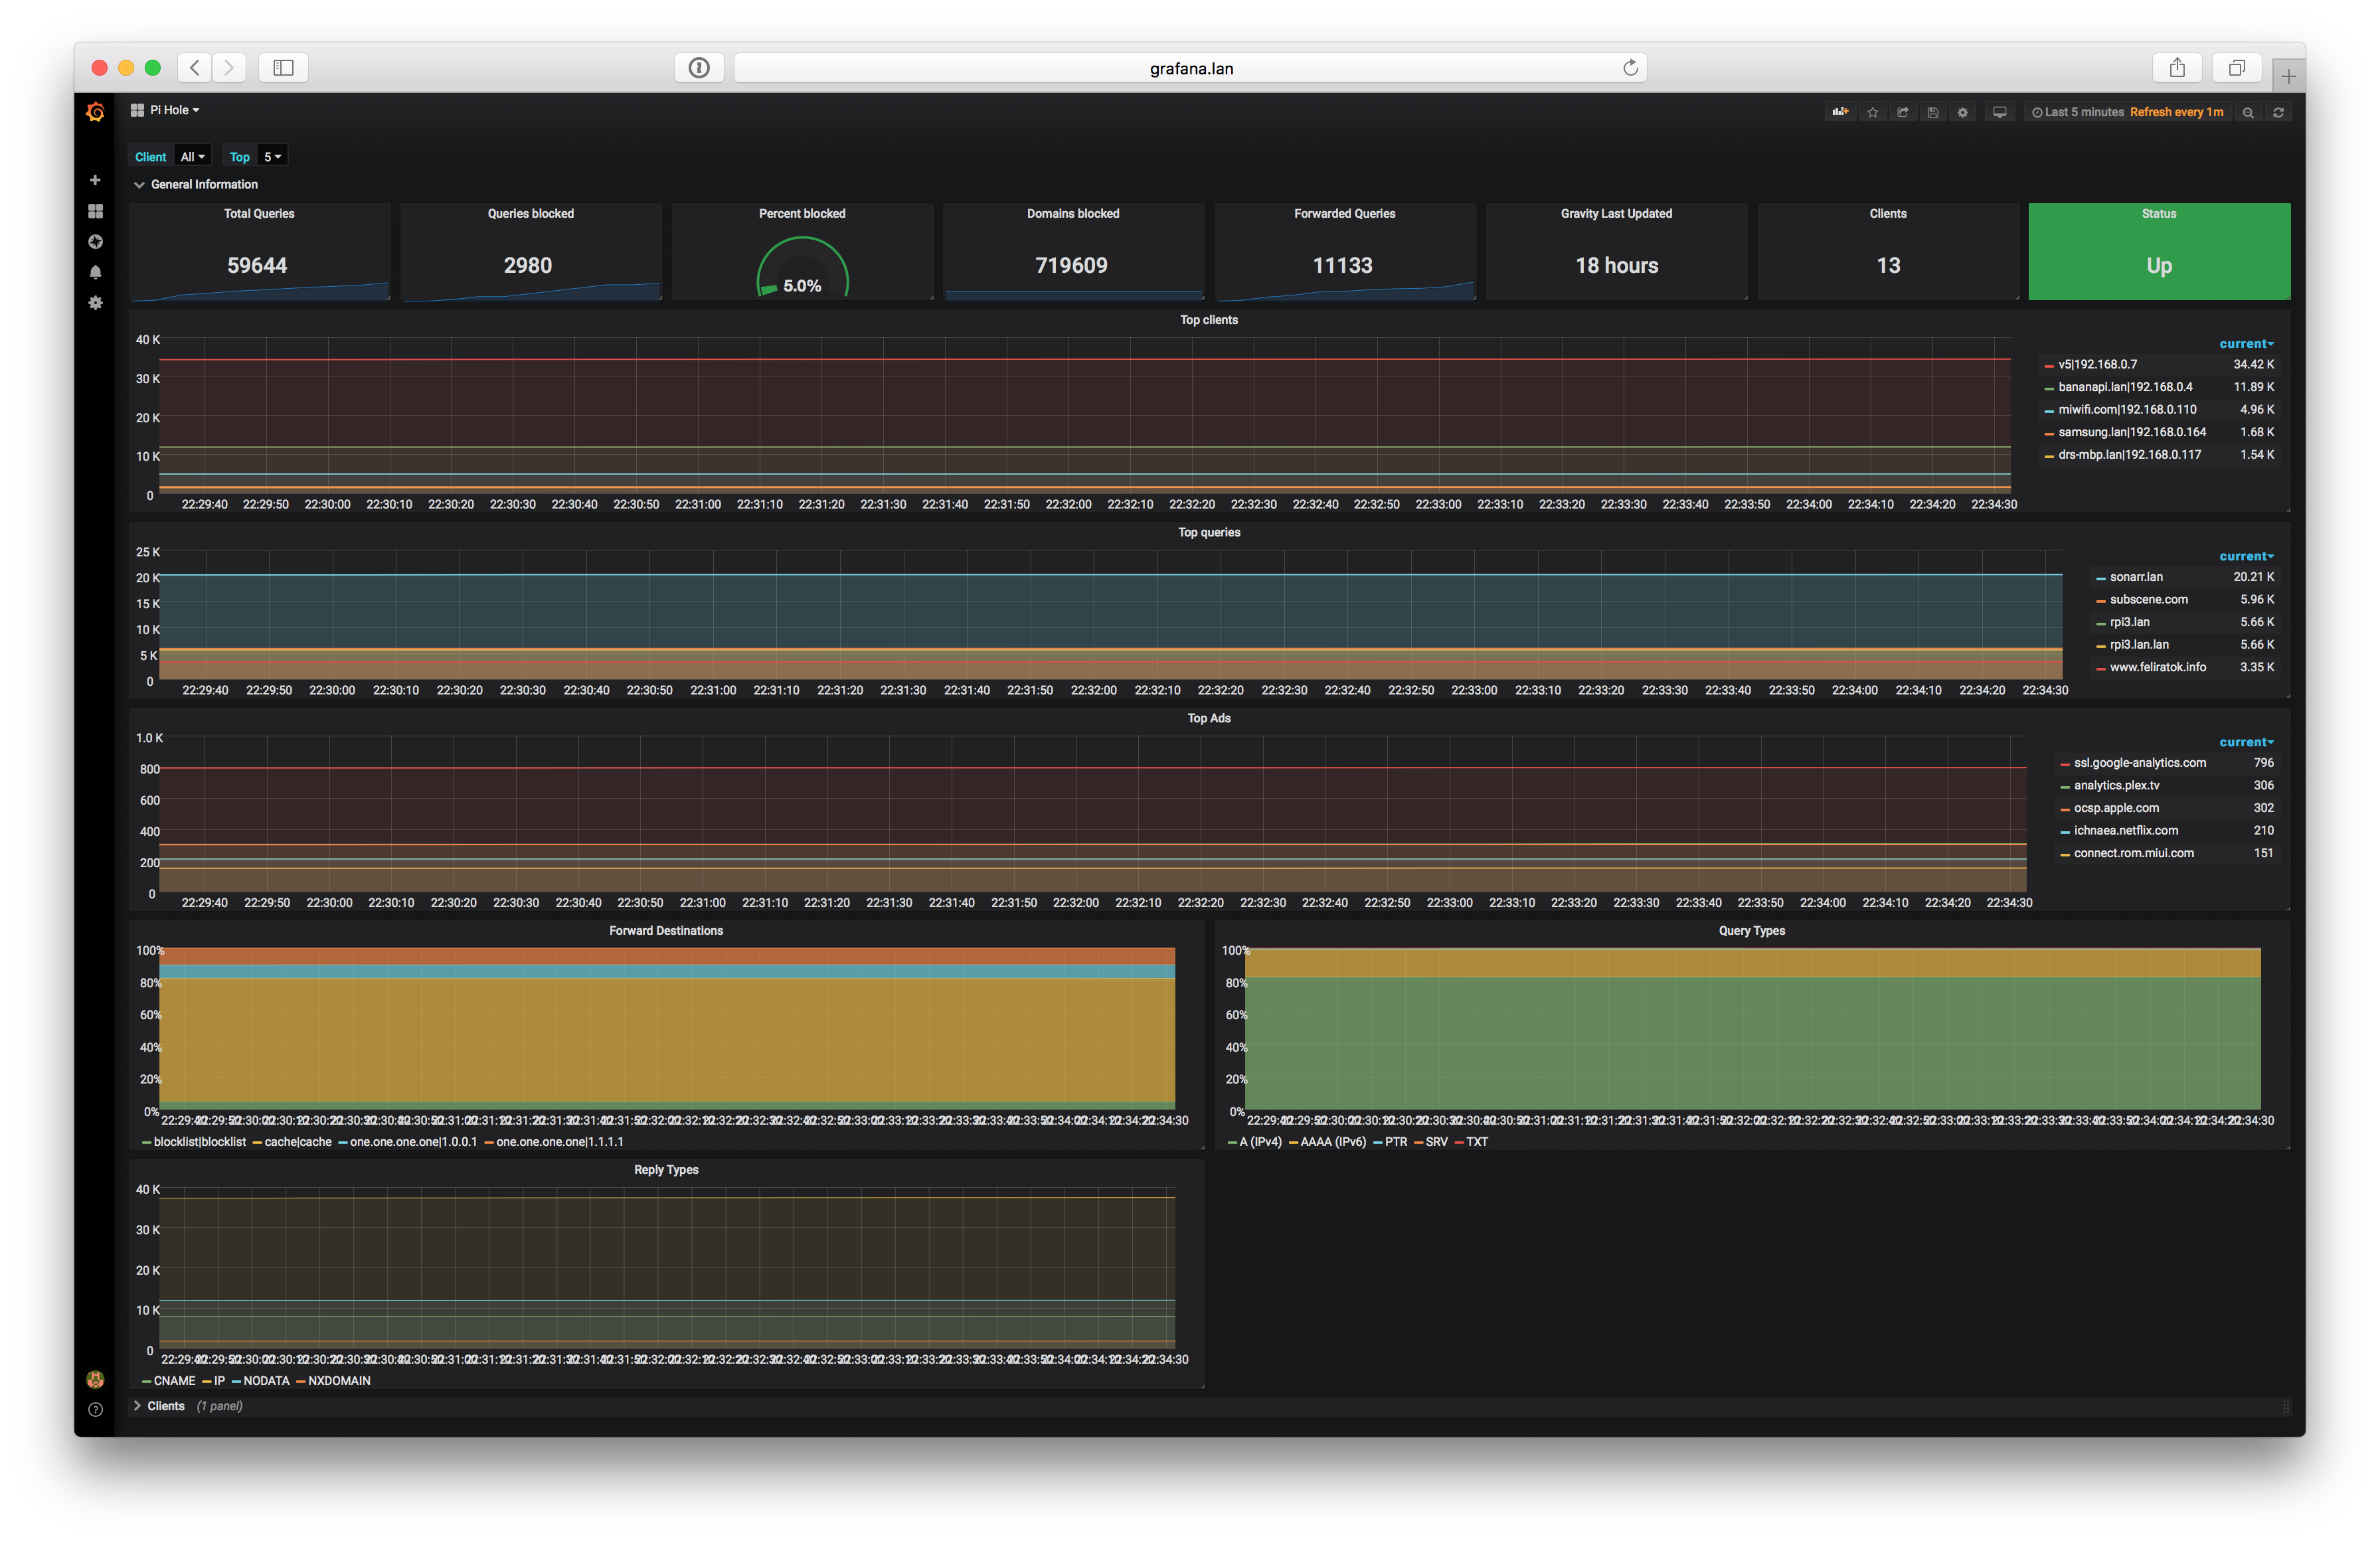
Task: Cycle view mode with monitor icon
Action: click(1999, 112)
